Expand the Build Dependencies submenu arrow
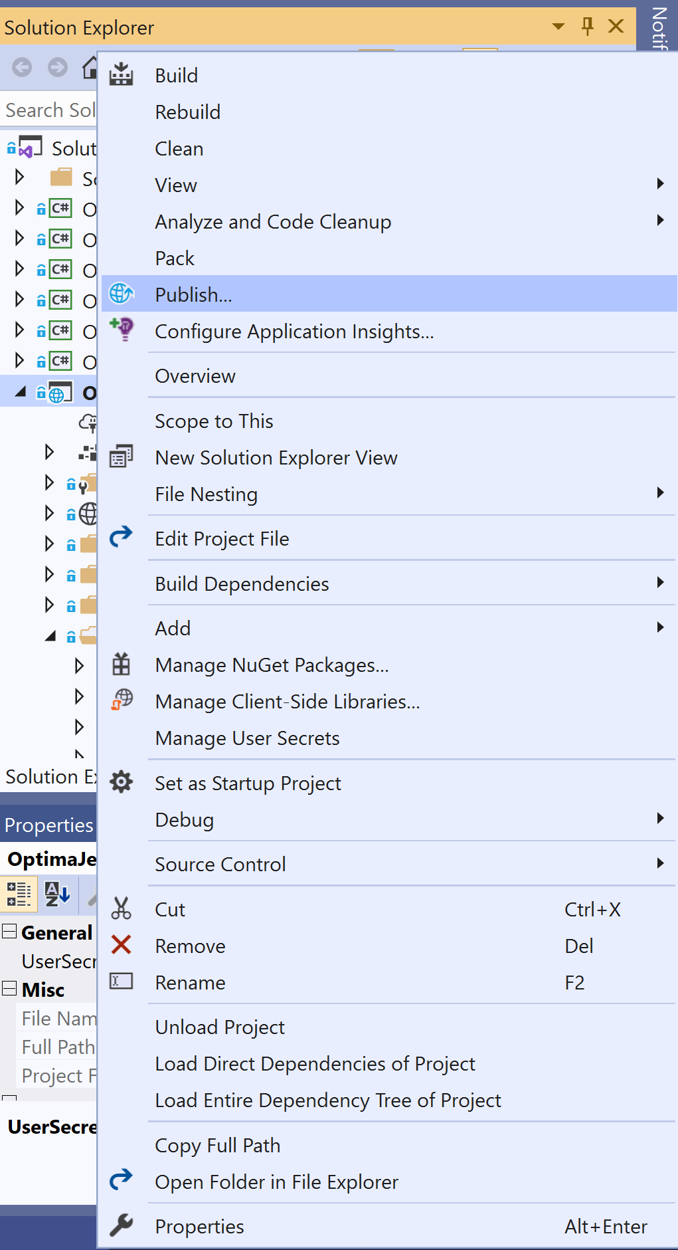The width and height of the screenshot is (678, 1250). [660, 582]
